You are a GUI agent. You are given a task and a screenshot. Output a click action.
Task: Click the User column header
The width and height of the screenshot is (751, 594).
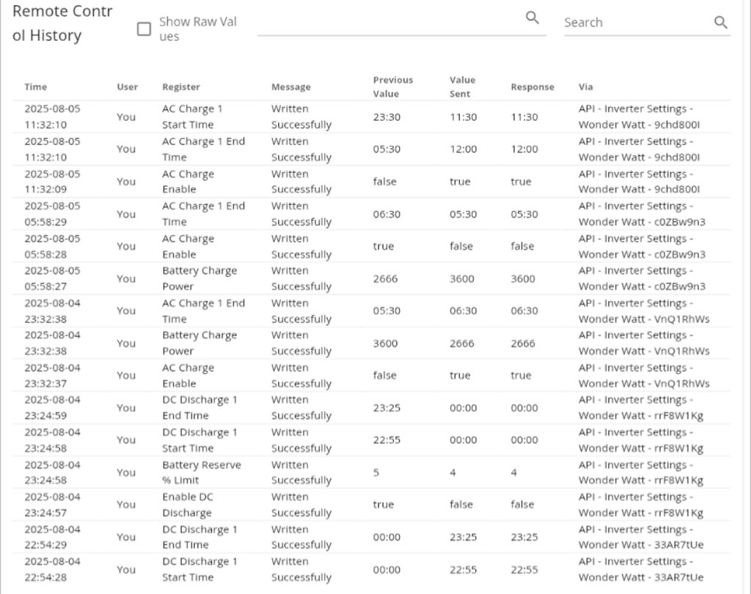(x=127, y=87)
